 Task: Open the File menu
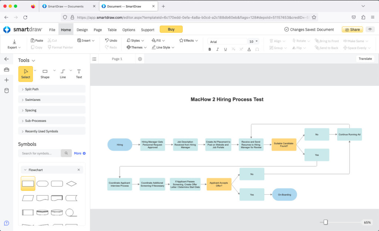52,30
